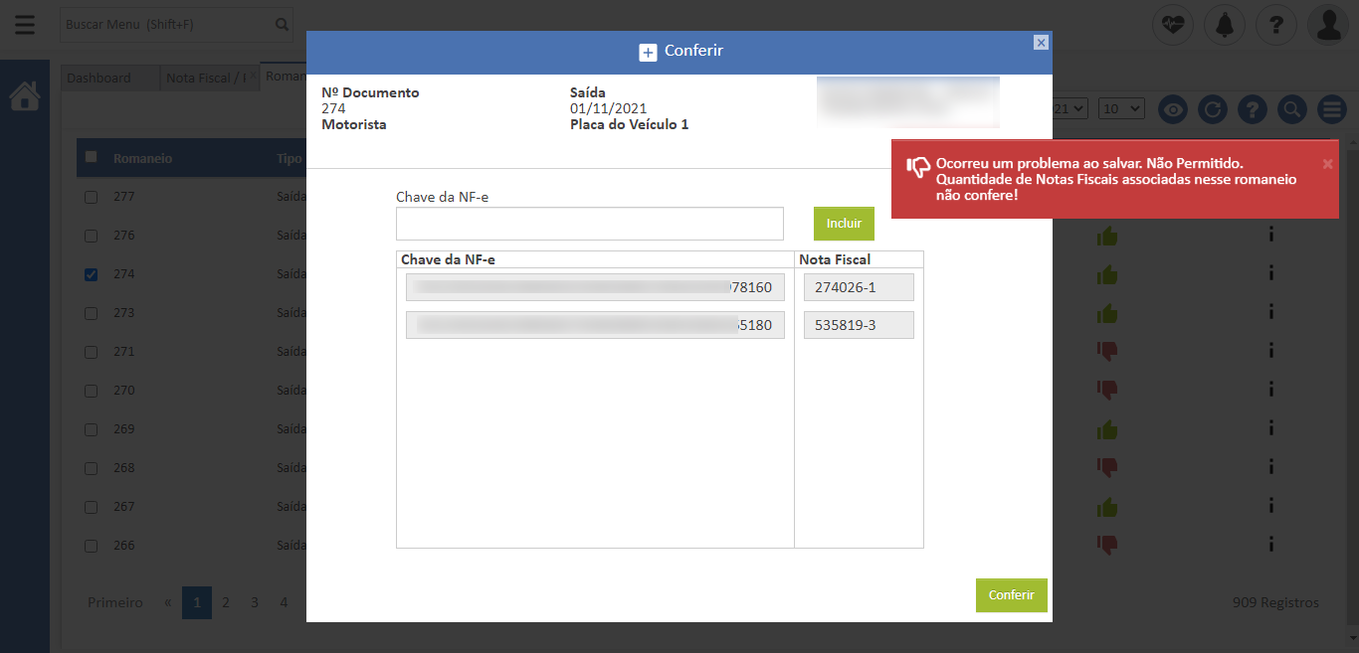Open the hamburger main menu
Image resolution: width=1359 pixels, height=653 pixels.
click(x=25, y=25)
